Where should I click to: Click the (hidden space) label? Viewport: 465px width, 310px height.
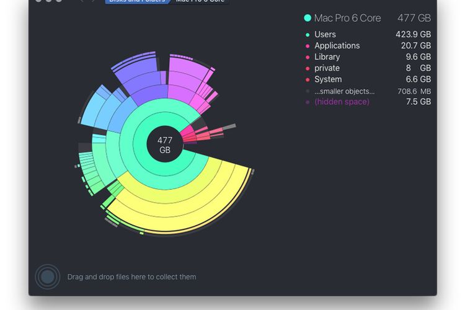pos(342,102)
